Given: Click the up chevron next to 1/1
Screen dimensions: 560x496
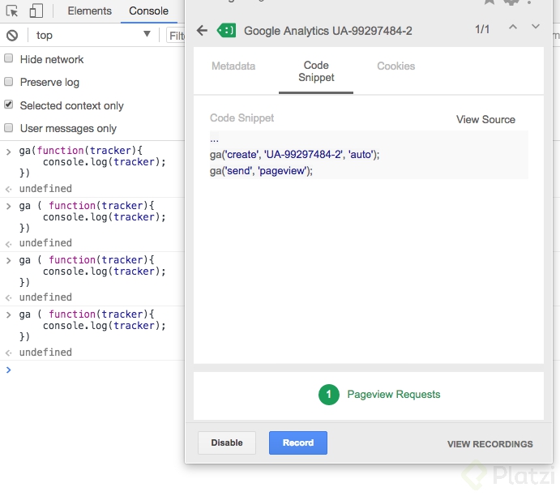Looking at the screenshot, I should (512, 27).
